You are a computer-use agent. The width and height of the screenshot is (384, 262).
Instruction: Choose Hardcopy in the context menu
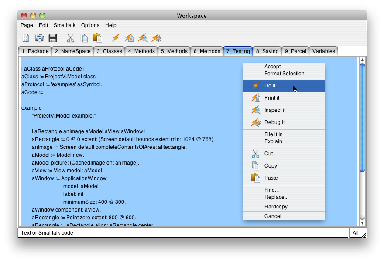click(284, 207)
